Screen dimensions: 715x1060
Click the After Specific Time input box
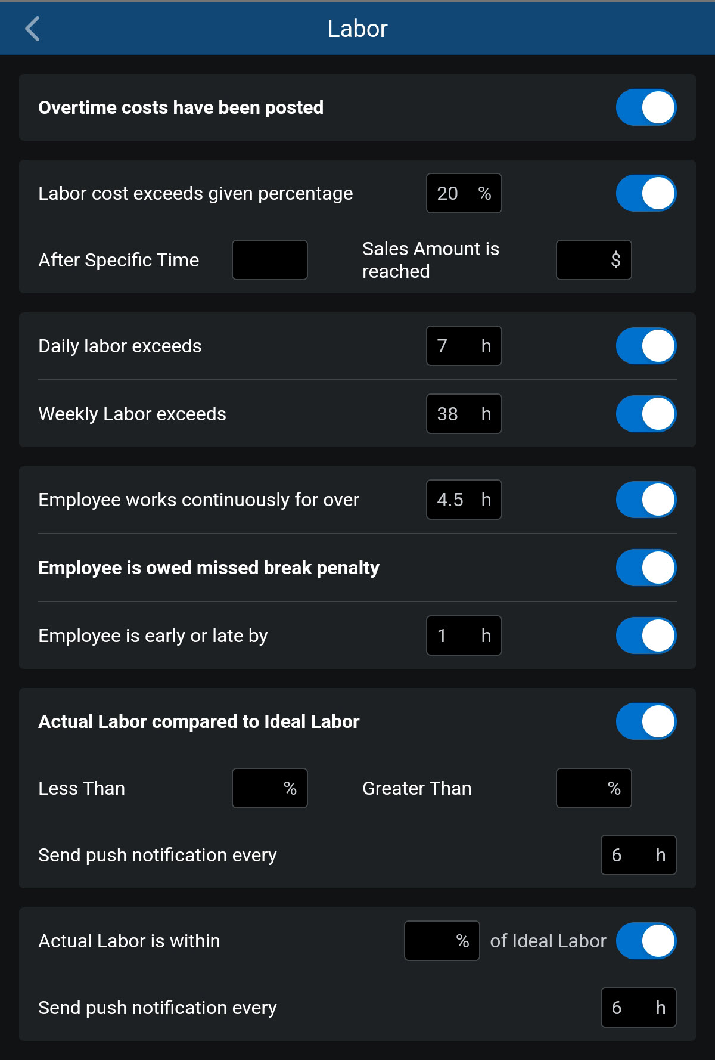click(x=269, y=259)
